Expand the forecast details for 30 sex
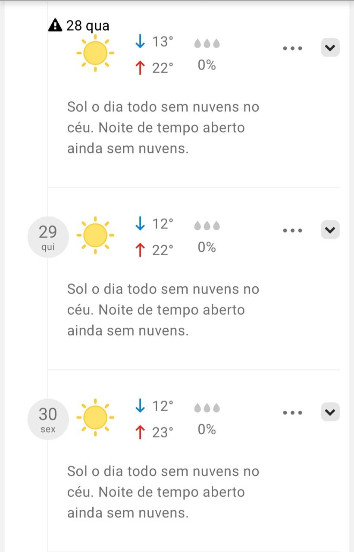This screenshot has height=552, width=354. coord(330,412)
